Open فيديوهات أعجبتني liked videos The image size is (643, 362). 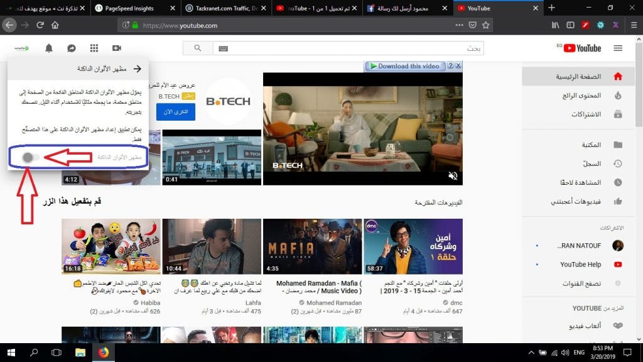click(x=578, y=201)
